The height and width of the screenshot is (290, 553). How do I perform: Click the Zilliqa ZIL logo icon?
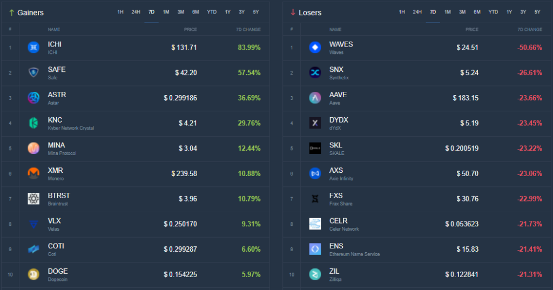315,274
